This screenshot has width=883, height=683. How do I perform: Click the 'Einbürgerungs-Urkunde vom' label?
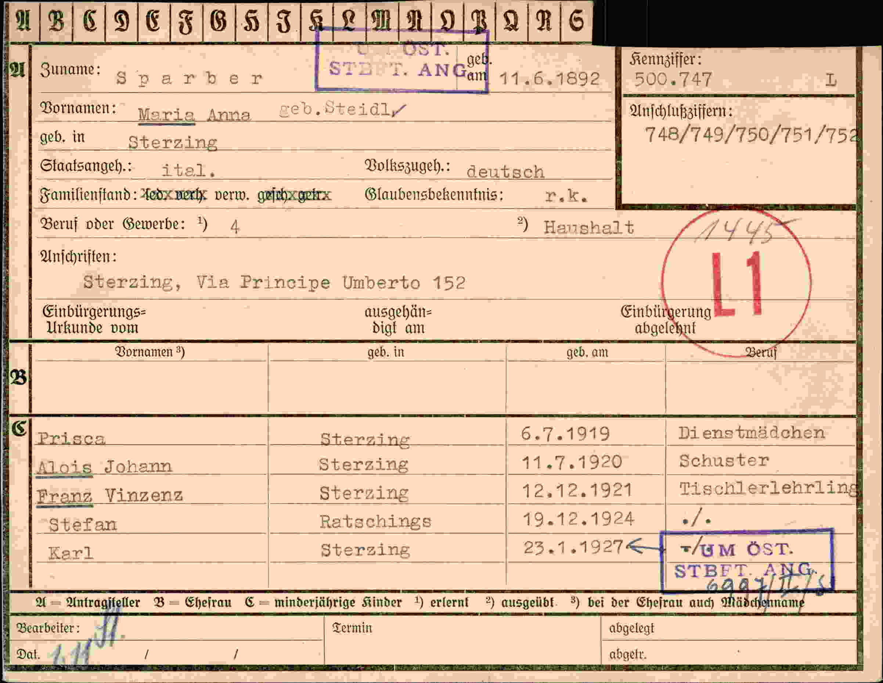coord(94,320)
